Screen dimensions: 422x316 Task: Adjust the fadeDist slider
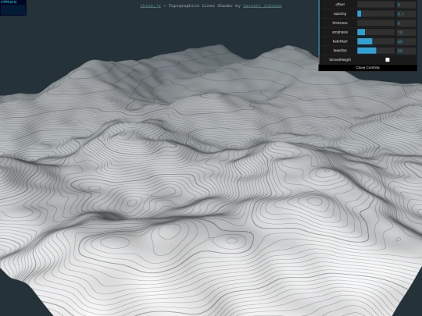(x=376, y=51)
